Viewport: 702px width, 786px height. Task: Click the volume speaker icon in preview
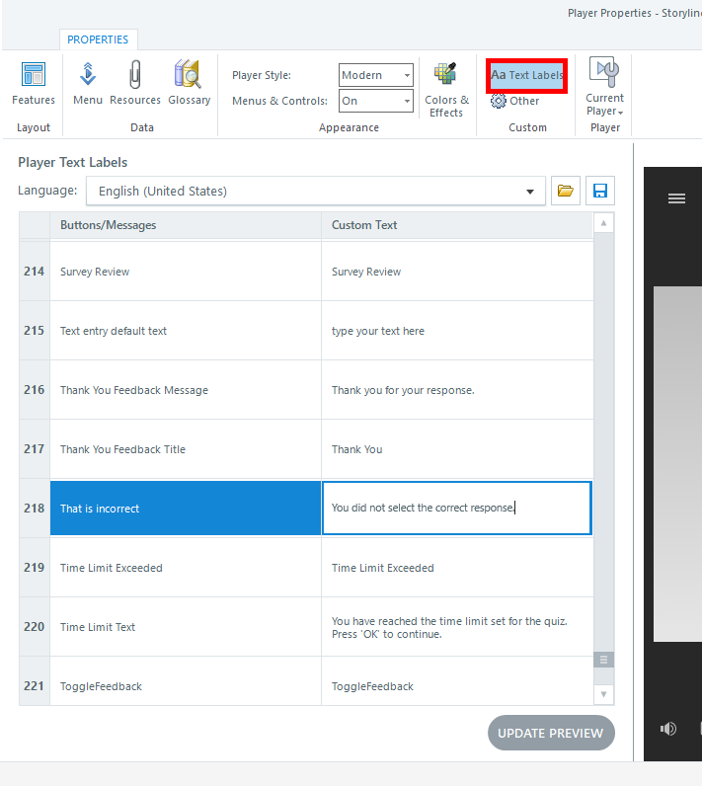point(667,729)
